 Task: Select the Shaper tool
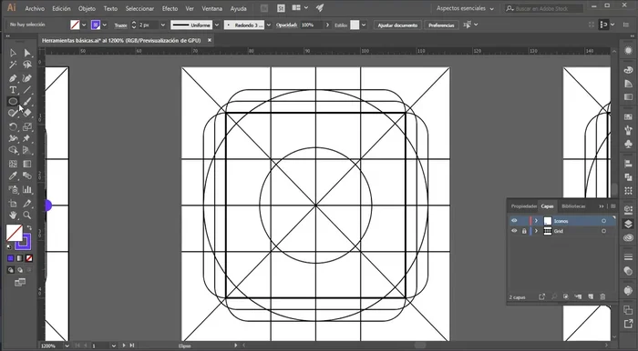(x=13, y=114)
